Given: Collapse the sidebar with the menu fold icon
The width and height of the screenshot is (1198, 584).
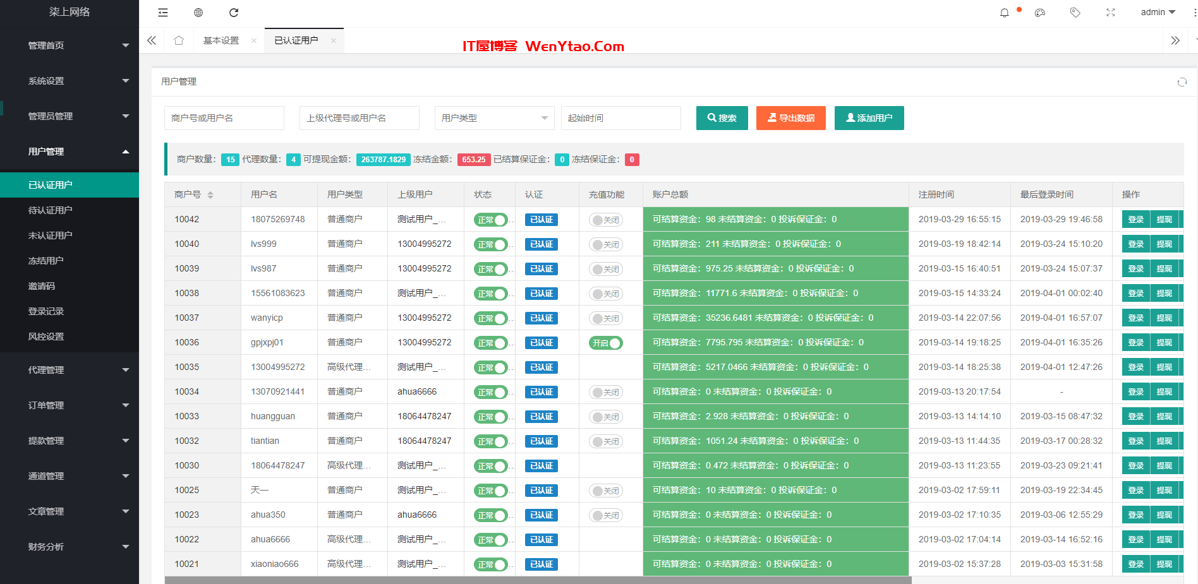Looking at the screenshot, I should click(x=163, y=13).
